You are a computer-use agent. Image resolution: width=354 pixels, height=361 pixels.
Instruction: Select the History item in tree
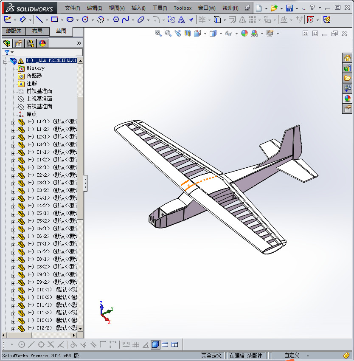pyautogui.click(x=36, y=68)
